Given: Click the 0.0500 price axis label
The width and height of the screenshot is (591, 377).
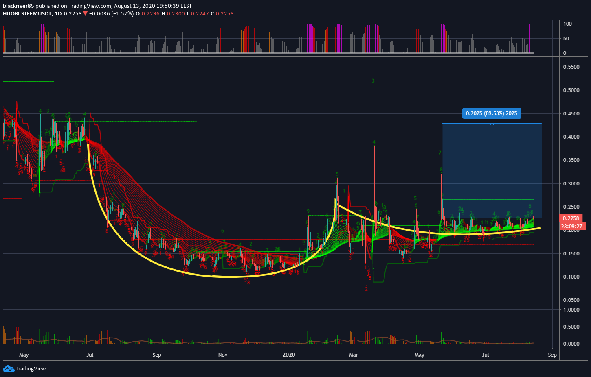Looking at the screenshot, I should click(x=571, y=300).
